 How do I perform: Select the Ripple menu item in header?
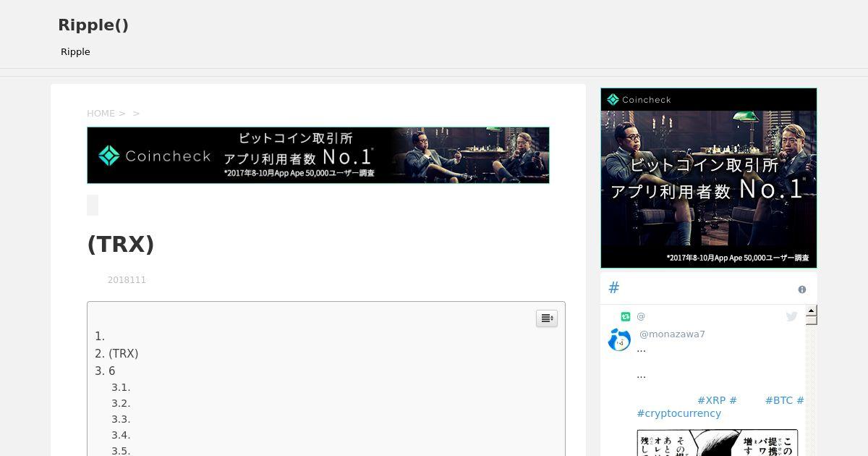click(x=75, y=51)
